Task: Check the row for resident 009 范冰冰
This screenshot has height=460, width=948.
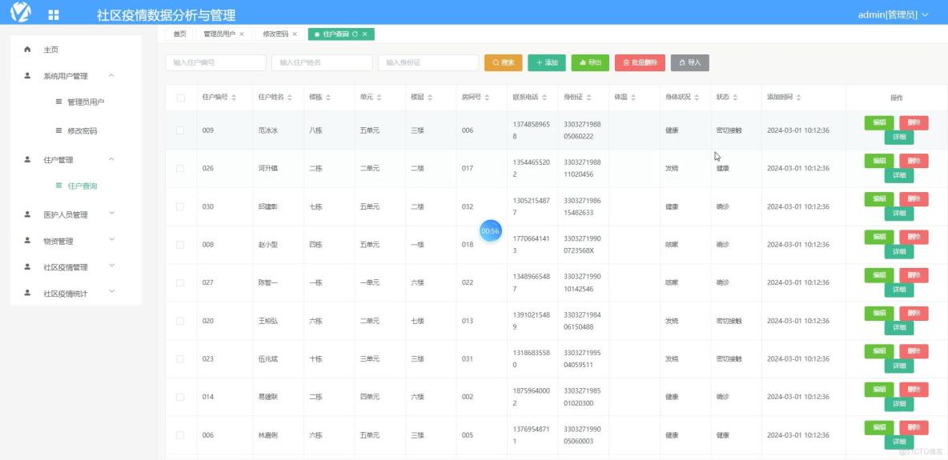Action: tap(180, 130)
